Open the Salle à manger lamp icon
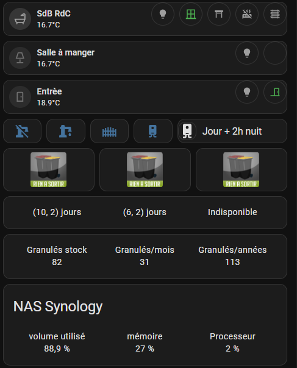297x368 pixels. [x=20, y=58]
